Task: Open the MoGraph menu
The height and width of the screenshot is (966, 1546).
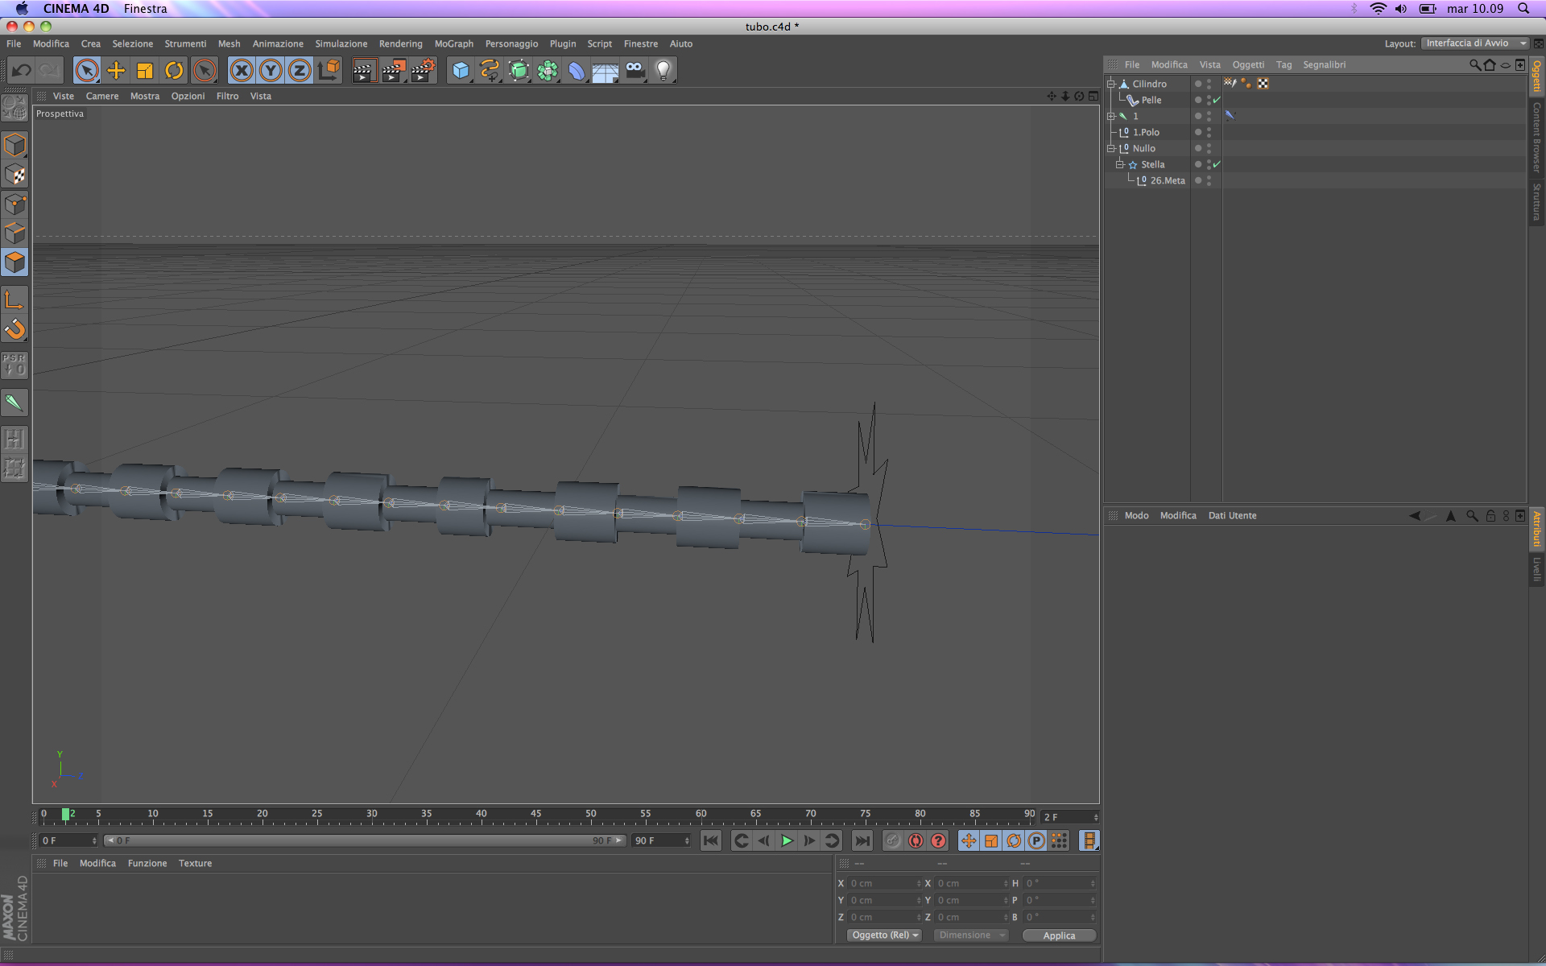Action: [453, 43]
